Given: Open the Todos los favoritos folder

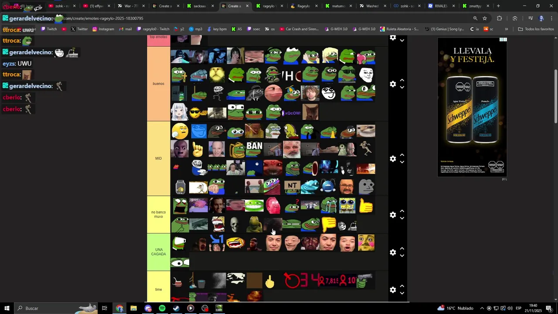Looking at the screenshot, I should pos(536,29).
